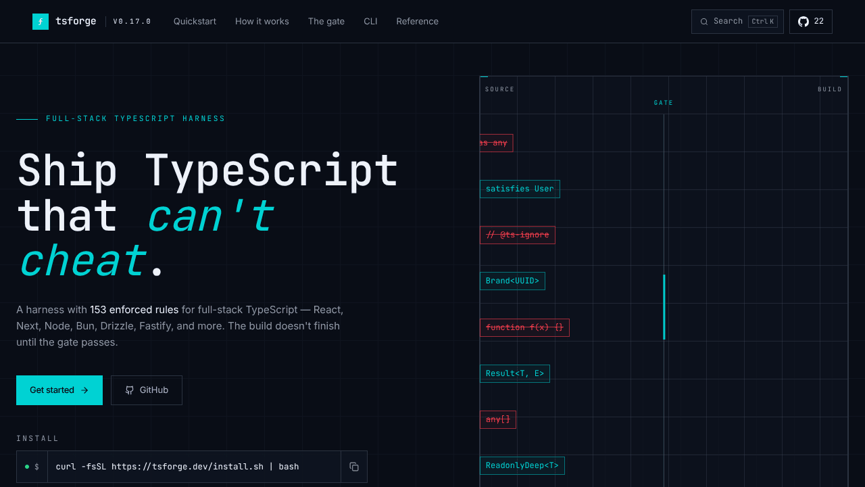Viewport: 865px width, 487px height.
Task: Click the v0.17.0 version label
Action: [132, 22]
